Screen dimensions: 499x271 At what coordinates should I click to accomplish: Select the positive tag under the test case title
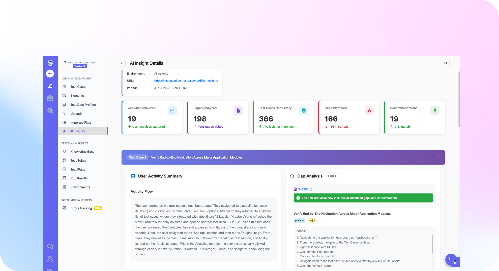click(x=300, y=220)
